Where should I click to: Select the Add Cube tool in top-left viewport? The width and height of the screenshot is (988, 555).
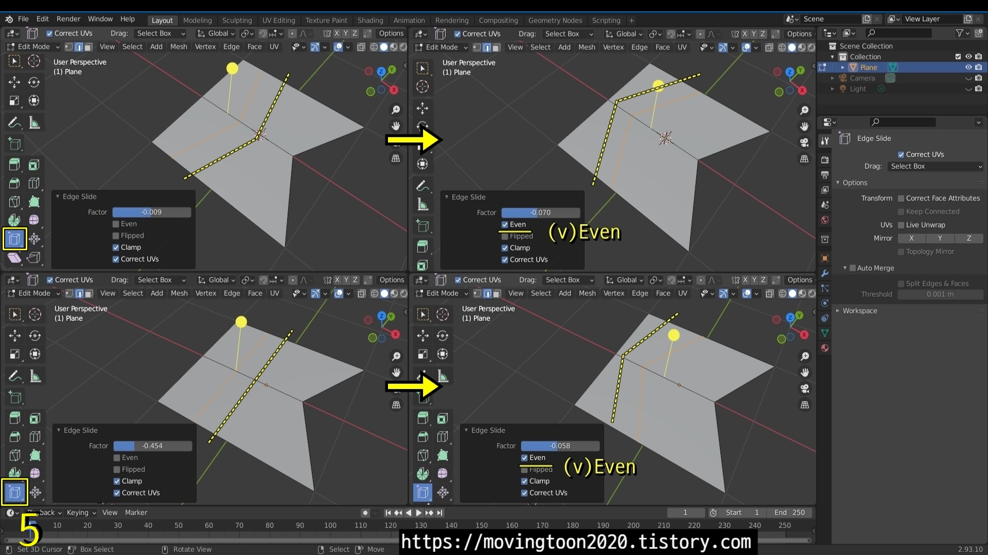pos(14,144)
